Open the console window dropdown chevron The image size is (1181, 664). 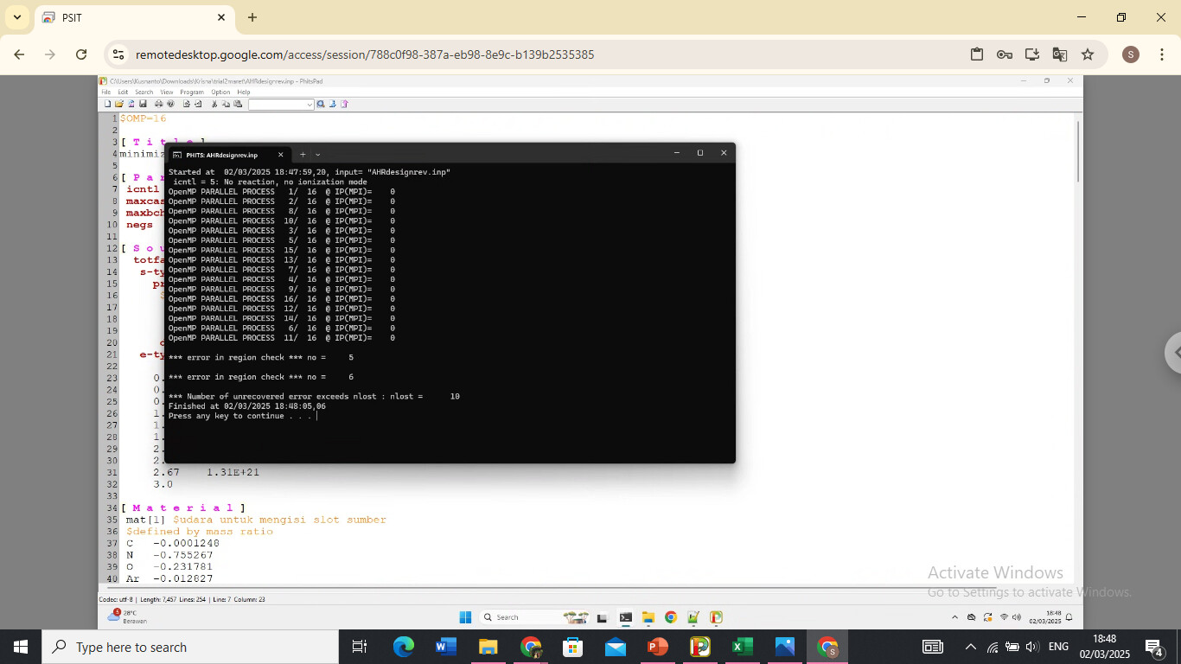point(317,154)
